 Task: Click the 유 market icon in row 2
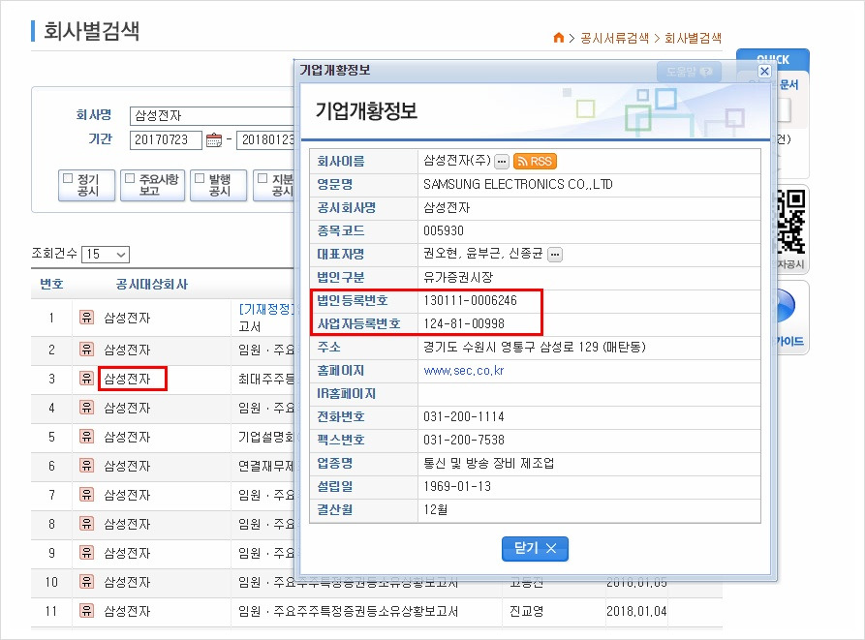[86, 349]
